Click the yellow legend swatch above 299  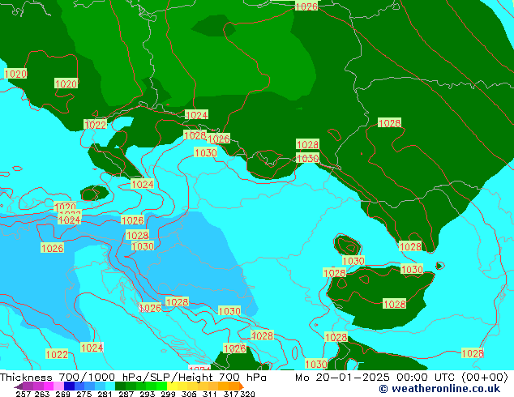(x=172, y=386)
